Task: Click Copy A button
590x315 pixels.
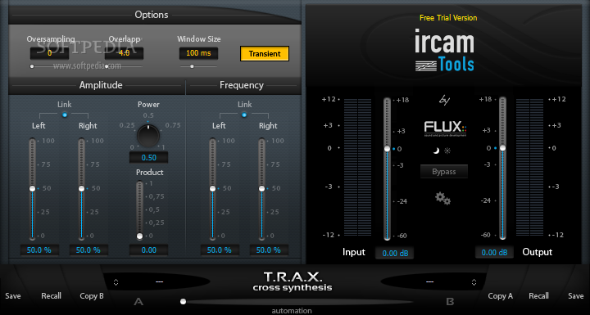Action: coord(500,296)
